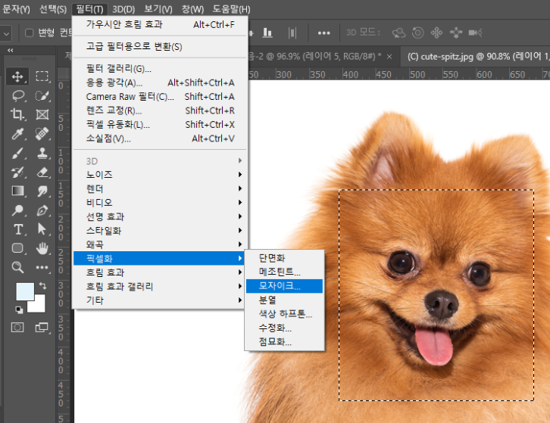The image size is (550, 423).
Task: Select 색상 하프톤 in pixelate submenu
Action: tap(285, 314)
